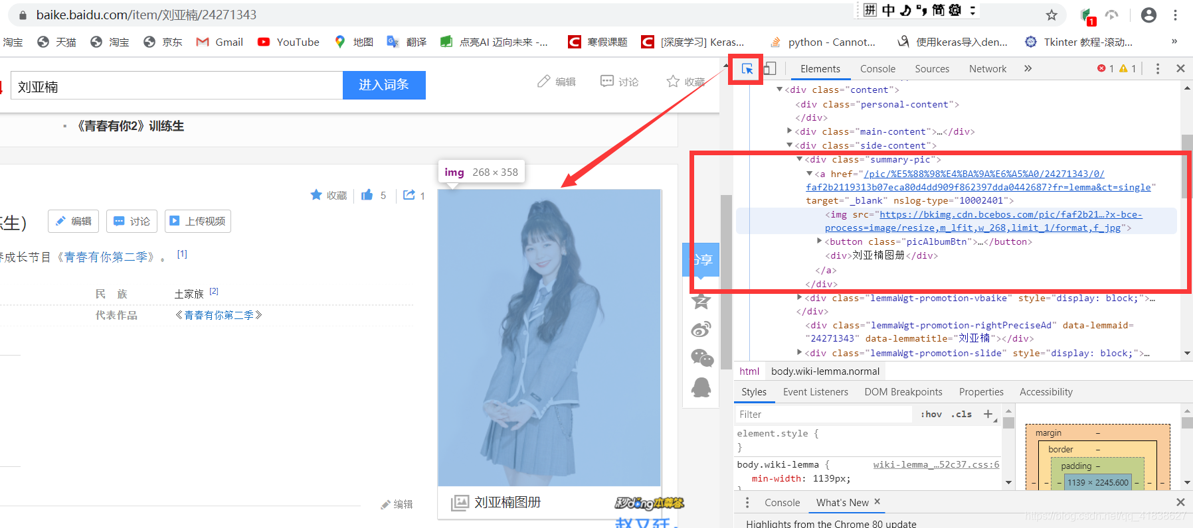This screenshot has height=528, width=1193.
Task: Show more DevTools tabs chevron
Action: [x=1028, y=68]
